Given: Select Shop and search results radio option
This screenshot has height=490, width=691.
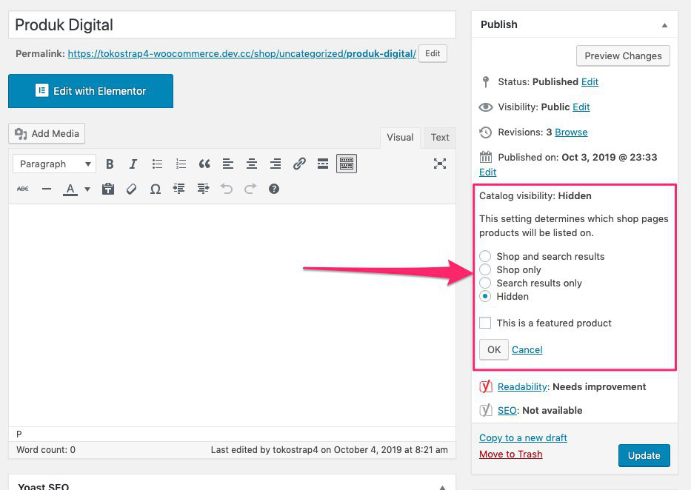Looking at the screenshot, I should (485, 256).
